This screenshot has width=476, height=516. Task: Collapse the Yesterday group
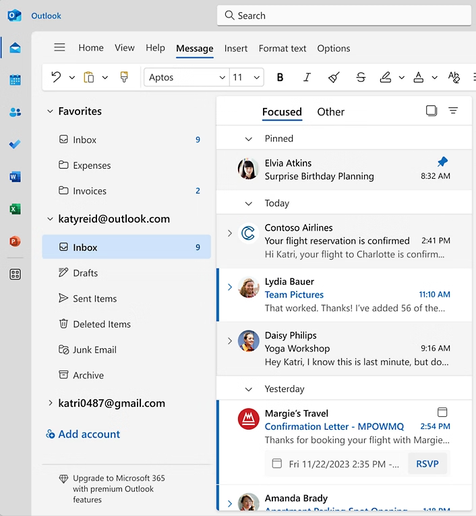tap(249, 389)
